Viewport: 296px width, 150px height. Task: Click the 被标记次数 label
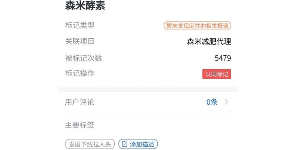(x=84, y=58)
